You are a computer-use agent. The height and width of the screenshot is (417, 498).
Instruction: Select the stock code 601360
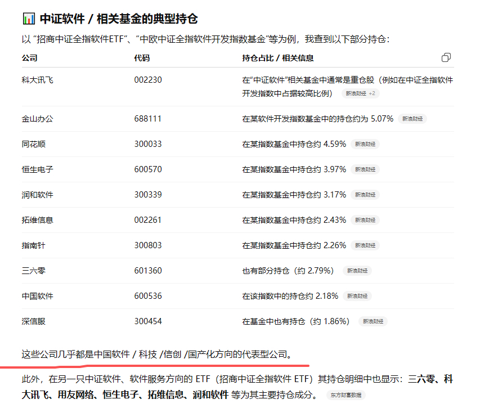pyautogui.click(x=148, y=271)
